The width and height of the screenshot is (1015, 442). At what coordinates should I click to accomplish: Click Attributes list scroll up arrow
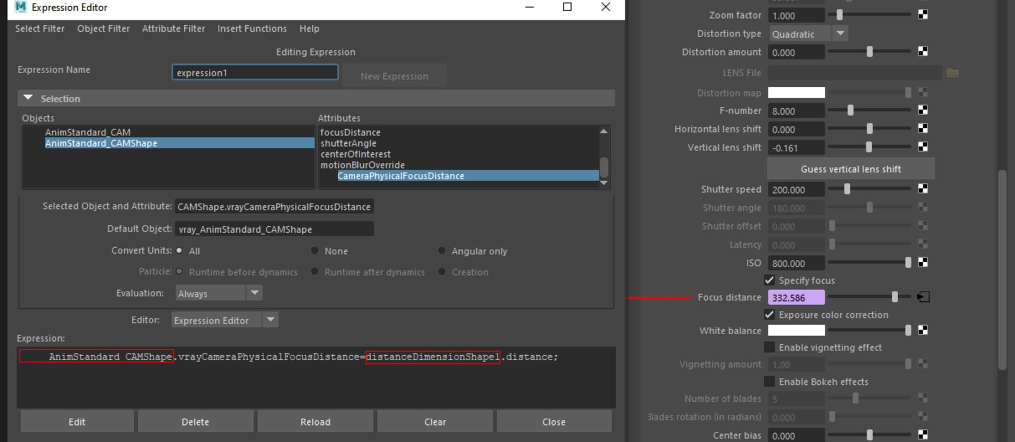604,131
